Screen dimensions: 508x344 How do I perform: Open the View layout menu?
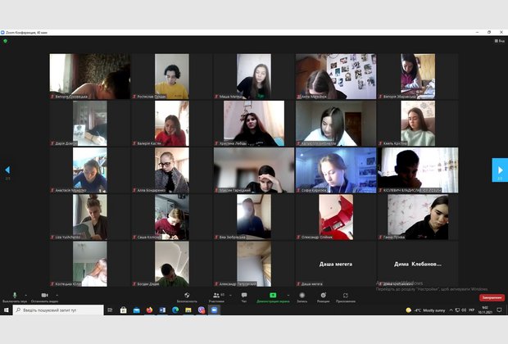pos(500,41)
